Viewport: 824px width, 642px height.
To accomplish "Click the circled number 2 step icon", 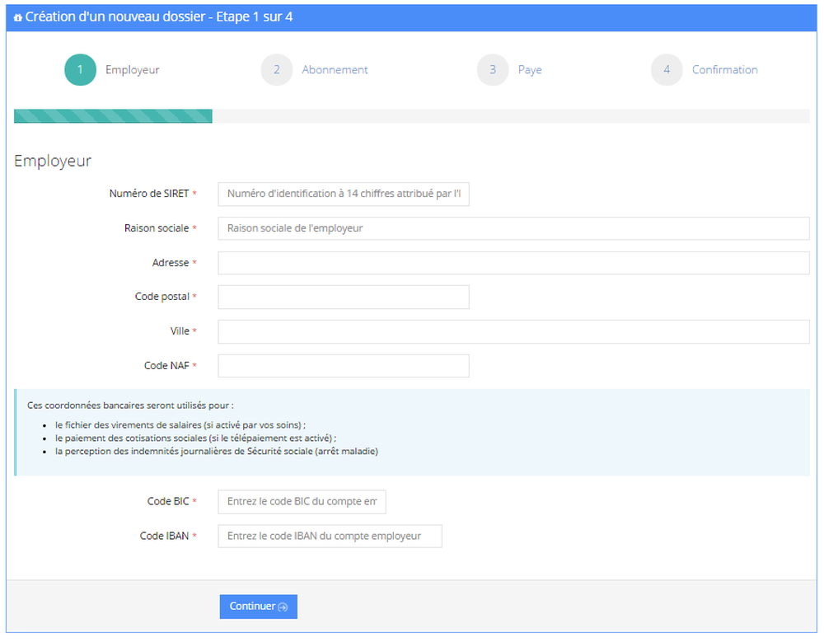I will (x=276, y=70).
